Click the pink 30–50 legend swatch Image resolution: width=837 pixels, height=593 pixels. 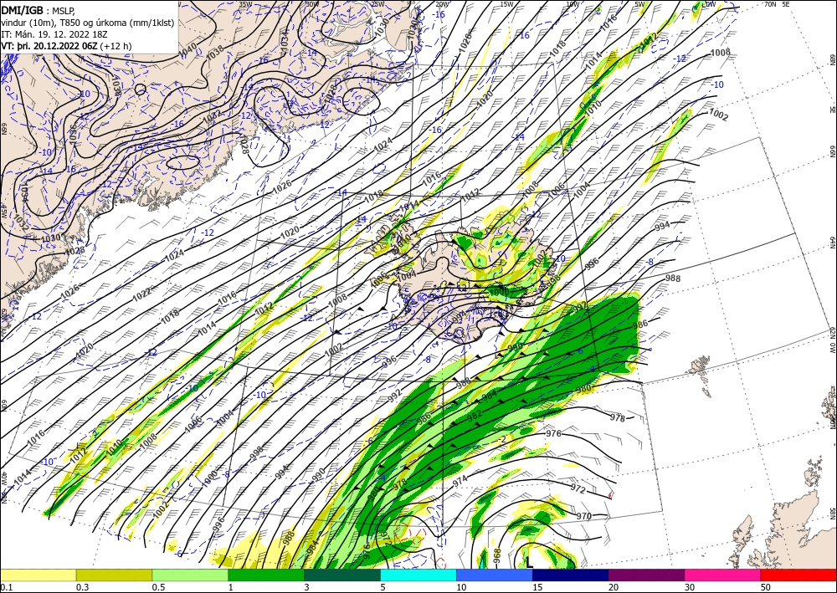(x=723, y=575)
